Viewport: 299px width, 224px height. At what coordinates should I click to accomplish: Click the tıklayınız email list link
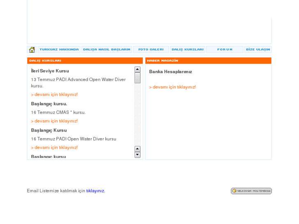[x=95, y=191]
